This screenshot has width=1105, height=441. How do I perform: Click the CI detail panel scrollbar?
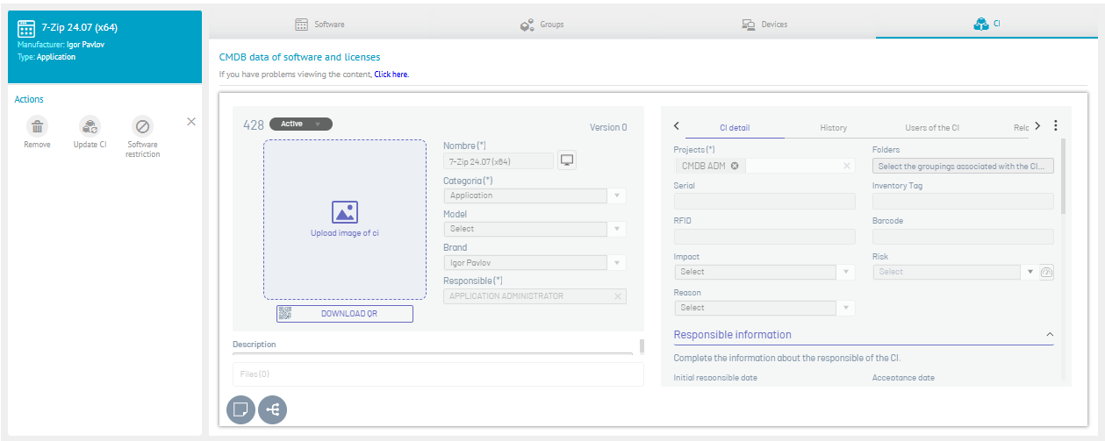[x=1064, y=175]
